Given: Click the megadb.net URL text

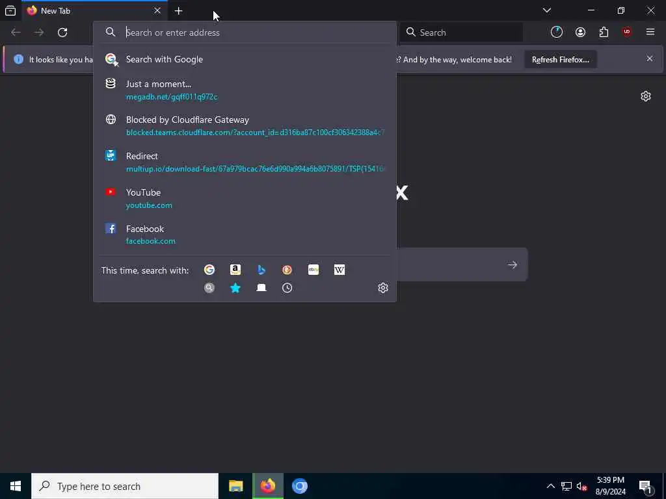Looking at the screenshot, I should [x=172, y=97].
